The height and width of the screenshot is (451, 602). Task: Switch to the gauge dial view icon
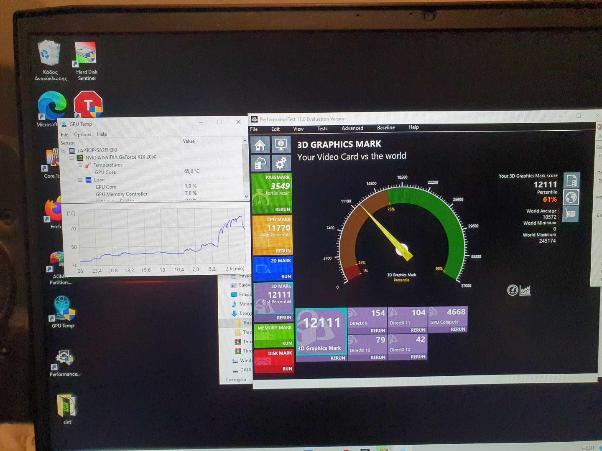coord(512,290)
